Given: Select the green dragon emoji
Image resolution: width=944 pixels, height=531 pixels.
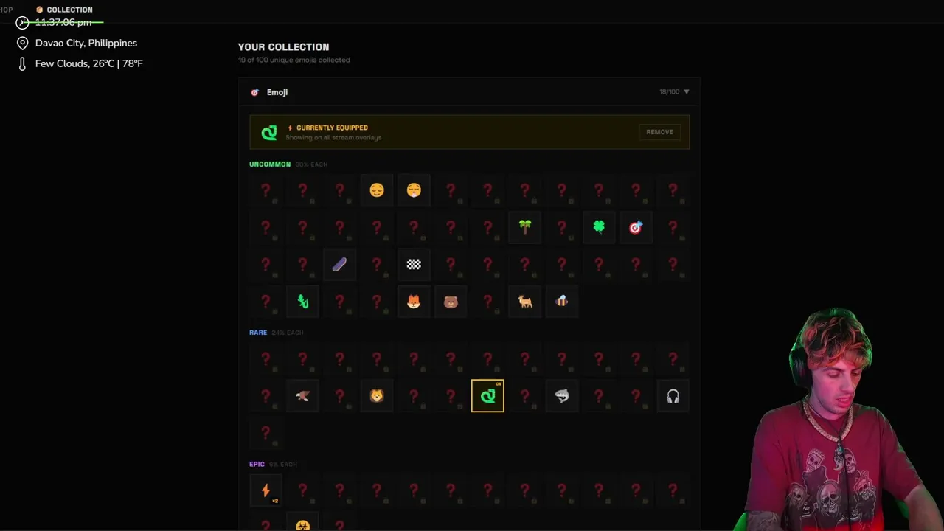Looking at the screenshot, I should click(x=302, y=301).
